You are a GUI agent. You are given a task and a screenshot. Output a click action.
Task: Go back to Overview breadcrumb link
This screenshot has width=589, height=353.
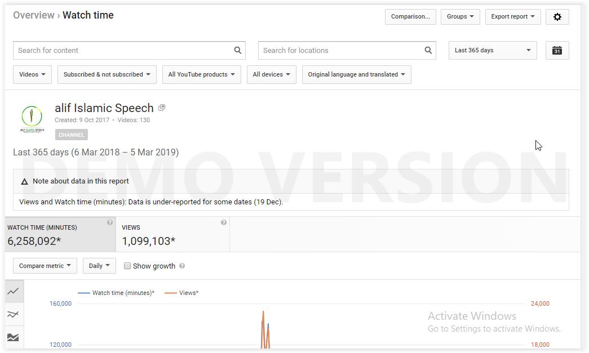coord(34,15)
